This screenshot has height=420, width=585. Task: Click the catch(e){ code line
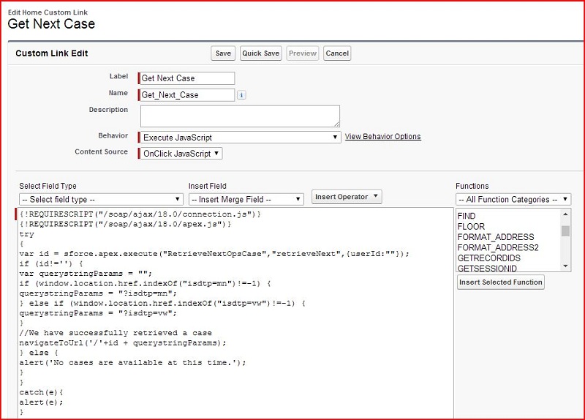pos(42,392)
